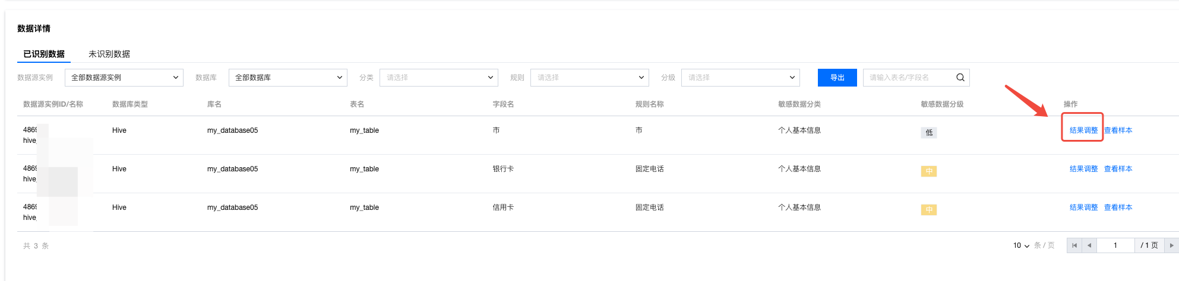
Task: Go to previous page arrow
Action: (1089, 245)
